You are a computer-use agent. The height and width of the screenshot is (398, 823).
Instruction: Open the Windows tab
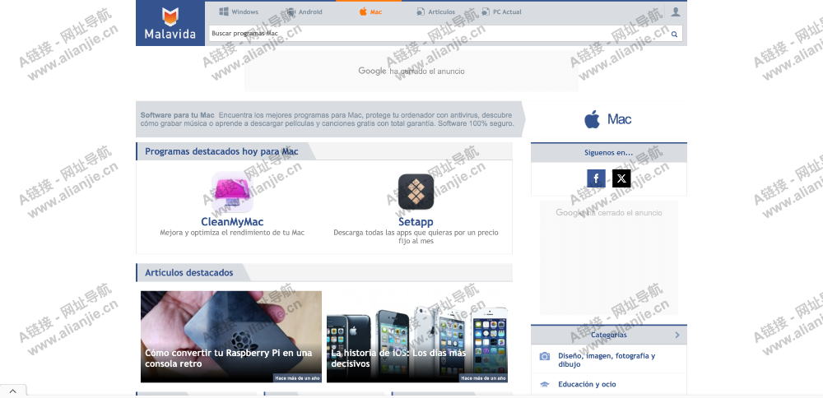239,12
